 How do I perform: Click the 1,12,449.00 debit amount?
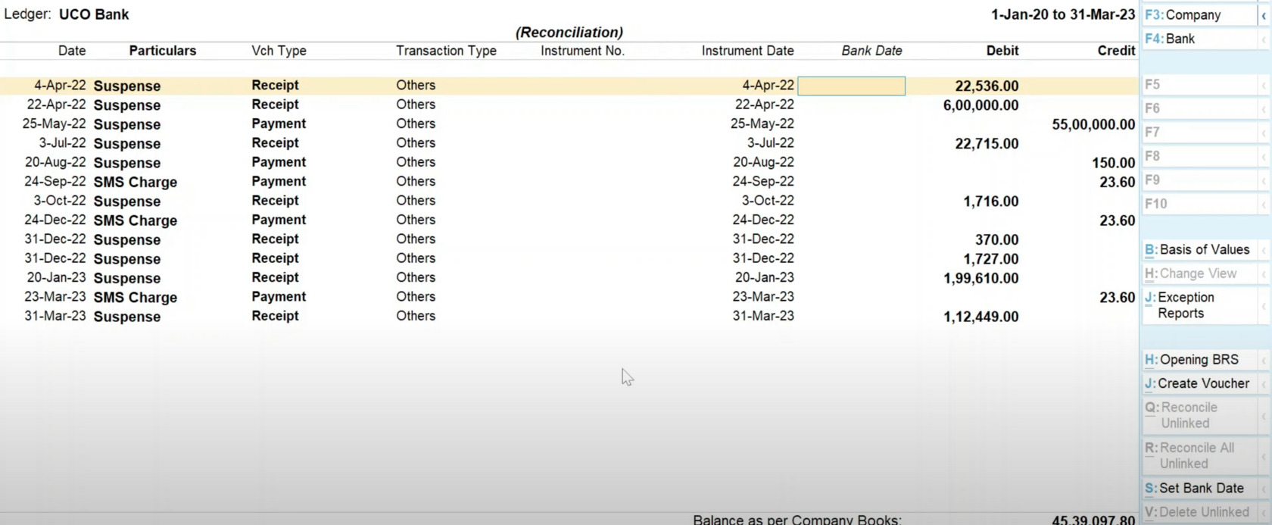pyautogui.click(x=980, y=317)
